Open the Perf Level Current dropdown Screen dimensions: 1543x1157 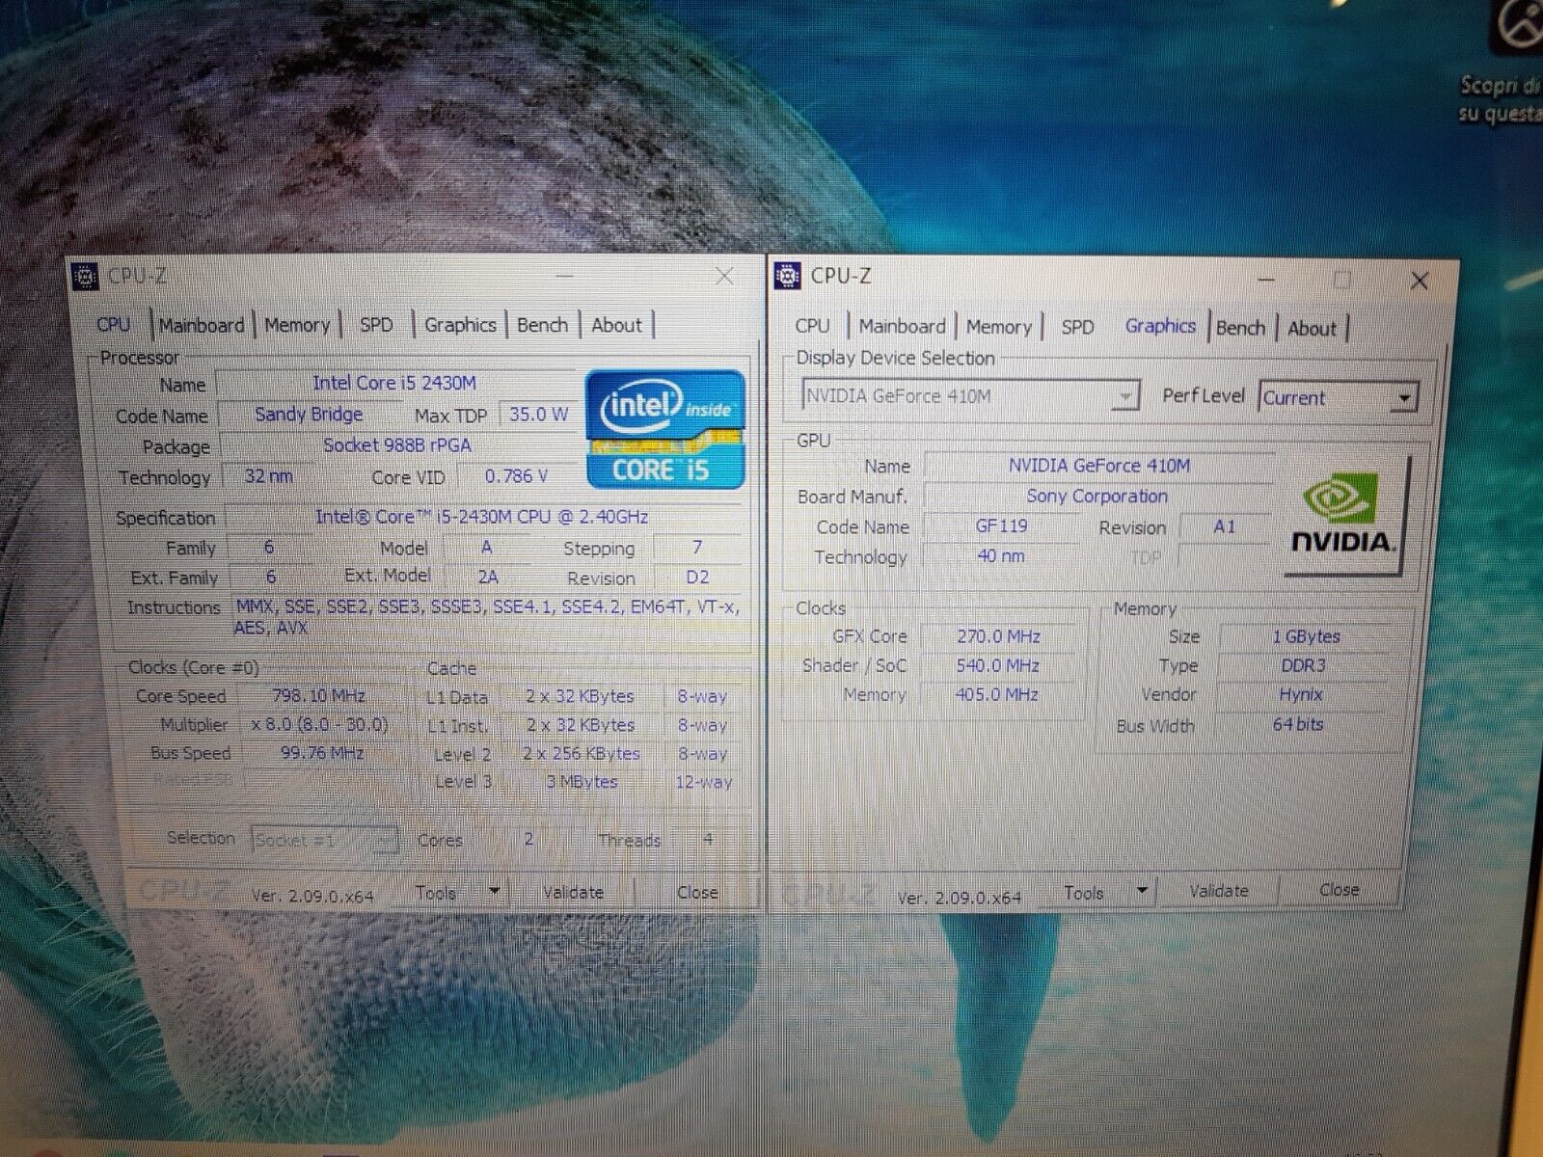click(1339, 397)
